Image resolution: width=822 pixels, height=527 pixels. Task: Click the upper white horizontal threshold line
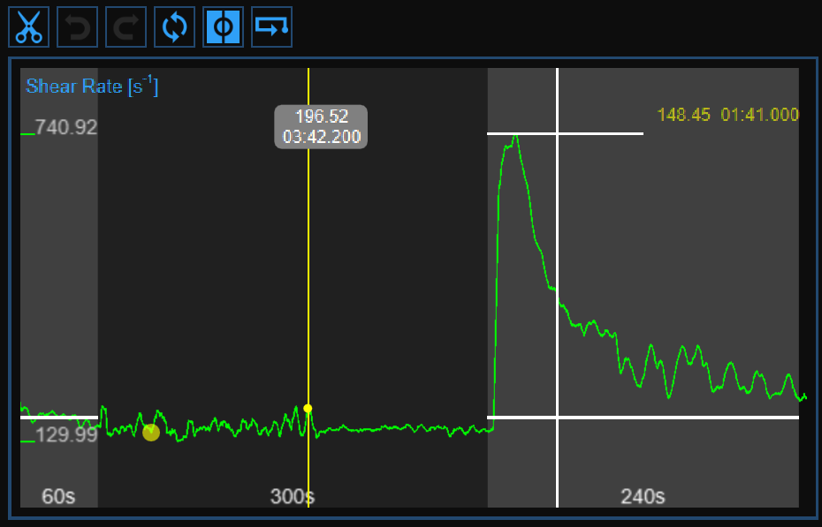pyautogui.click(x=601, y=133)
